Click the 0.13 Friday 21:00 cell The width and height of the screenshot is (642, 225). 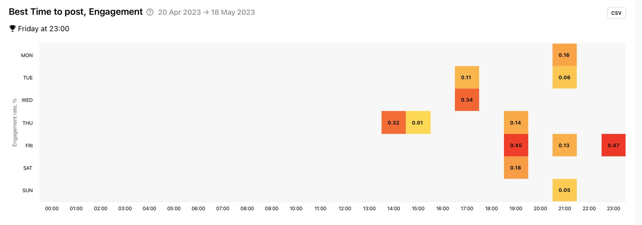[x=564, y=145]
